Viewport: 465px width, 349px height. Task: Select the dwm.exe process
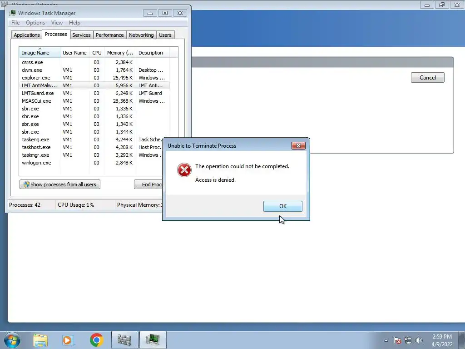[x=94, y=70]
